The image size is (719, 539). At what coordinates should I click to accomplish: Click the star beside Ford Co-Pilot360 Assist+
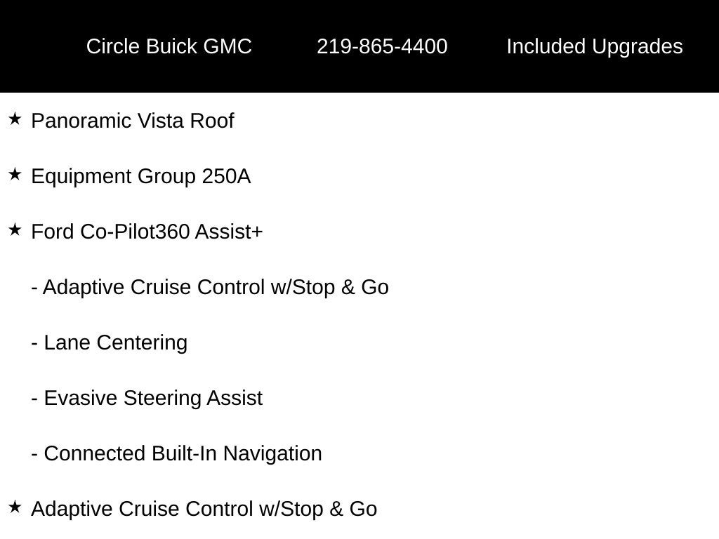[15, 230]
